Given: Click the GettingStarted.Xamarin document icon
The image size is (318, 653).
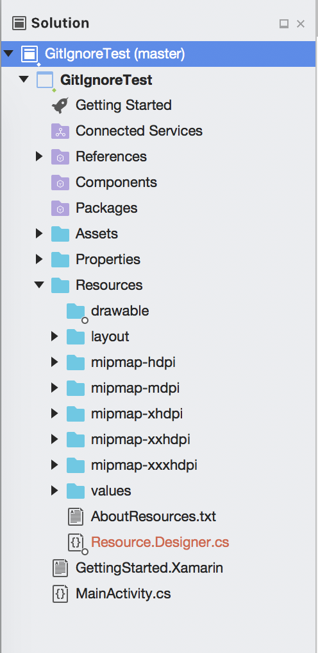Looking at the screenshot, I should [60, 568].
